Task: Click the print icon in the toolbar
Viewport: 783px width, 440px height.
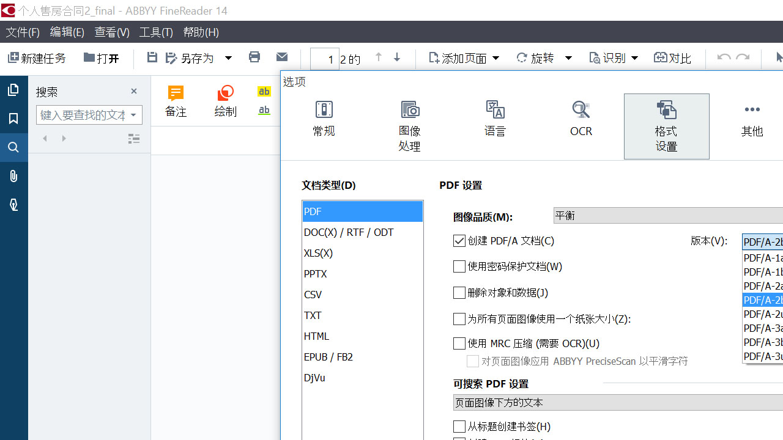Action: 254,57
